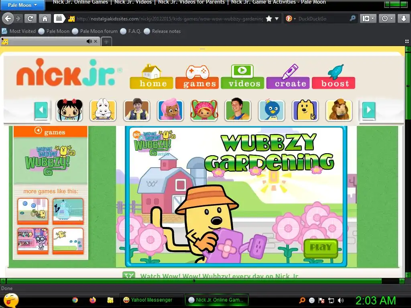
Task: Click the taskbar clock showing 2:03 AM
Action: pos(375,300)
